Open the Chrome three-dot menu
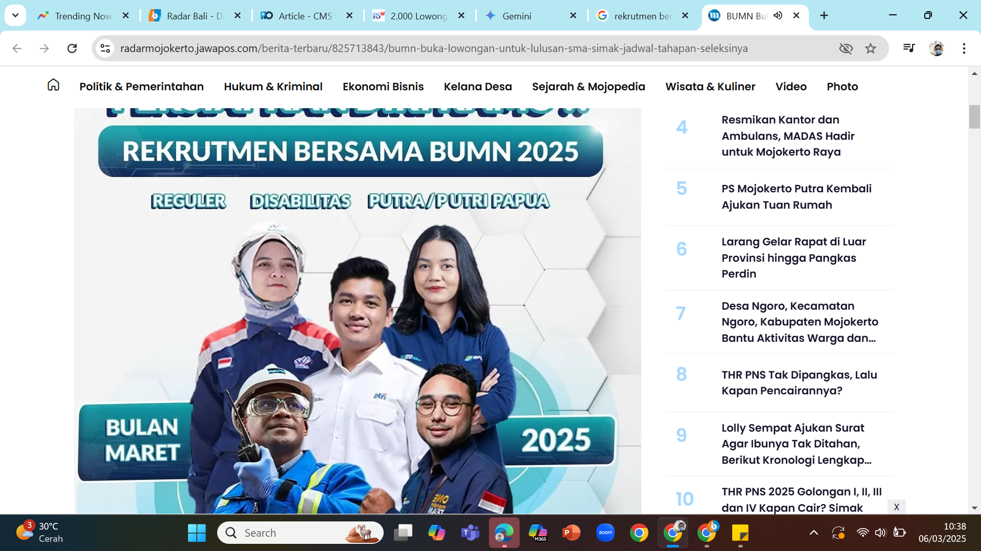The width and height of the screenshot is (981, 551). pyautogui.click(x=964, y=48)
